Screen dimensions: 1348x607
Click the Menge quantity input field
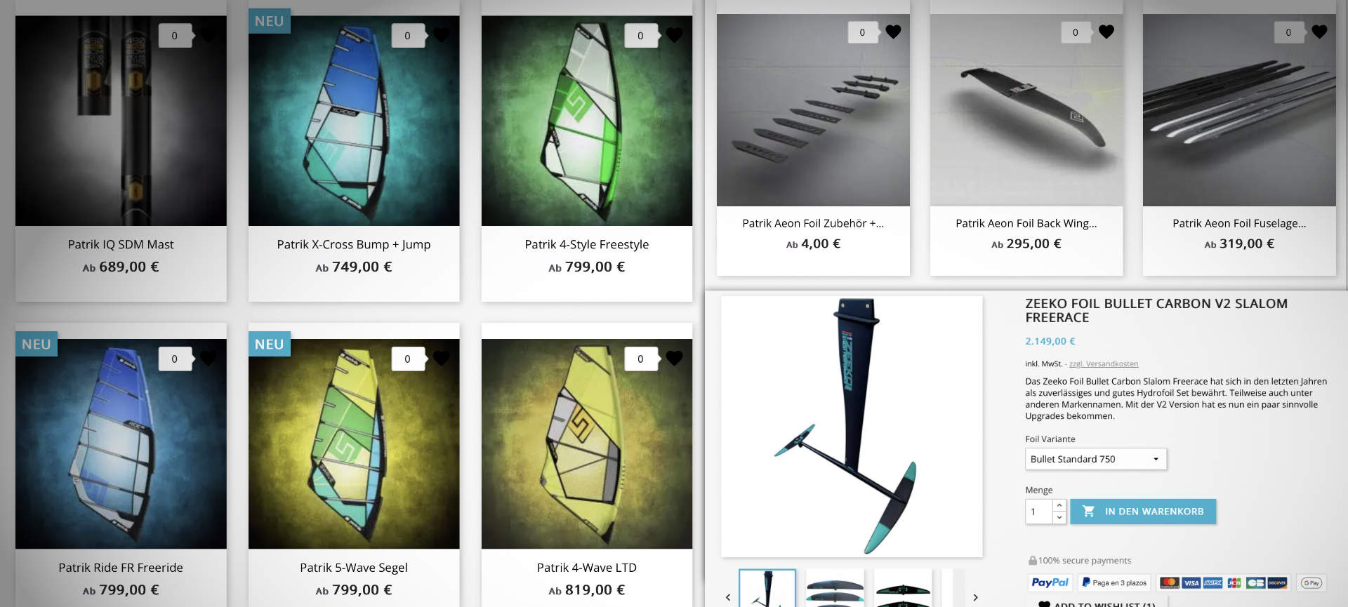point(1039,512)
